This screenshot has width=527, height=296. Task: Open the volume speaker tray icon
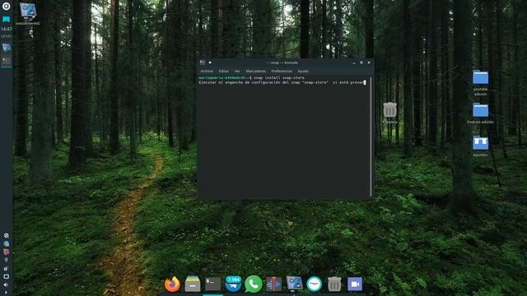pos(6,284)
